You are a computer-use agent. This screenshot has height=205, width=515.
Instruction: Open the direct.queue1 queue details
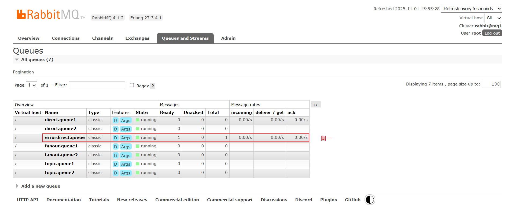(x=60, y=120)
